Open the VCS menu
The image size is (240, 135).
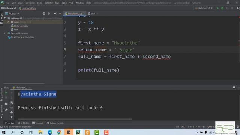[x=71, y=3]
